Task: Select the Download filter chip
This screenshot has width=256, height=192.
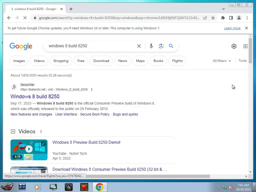Action: point(101,61)
